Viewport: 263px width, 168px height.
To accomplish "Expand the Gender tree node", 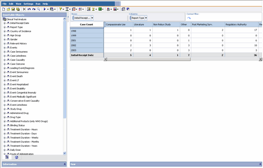I will (5, 40).
